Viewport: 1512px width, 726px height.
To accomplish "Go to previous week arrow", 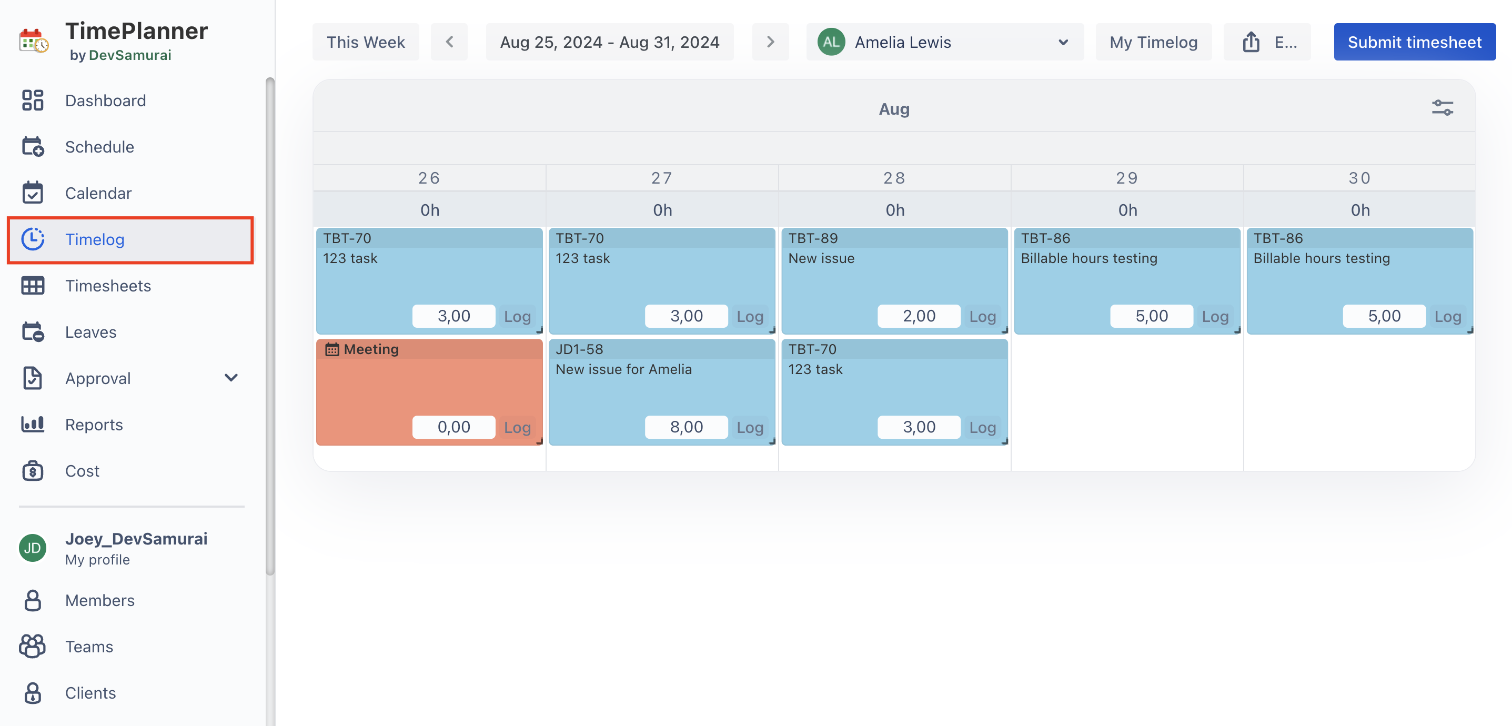I will [x=449, y=42].
